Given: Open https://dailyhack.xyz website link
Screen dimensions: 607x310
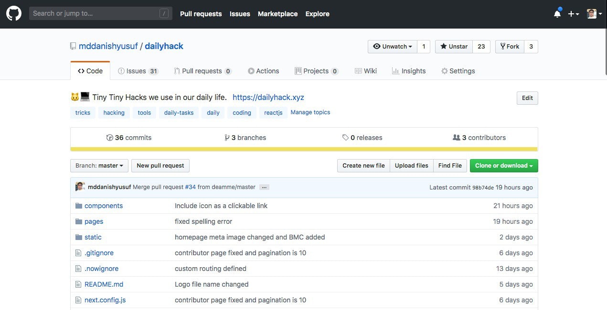Looking at the screenshot, I should click(x=268, y=97).
